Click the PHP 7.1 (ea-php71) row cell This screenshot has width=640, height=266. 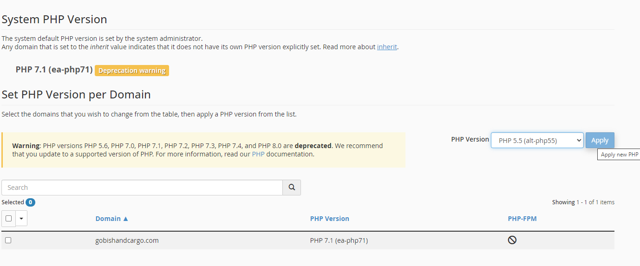(x=339, y=240)
